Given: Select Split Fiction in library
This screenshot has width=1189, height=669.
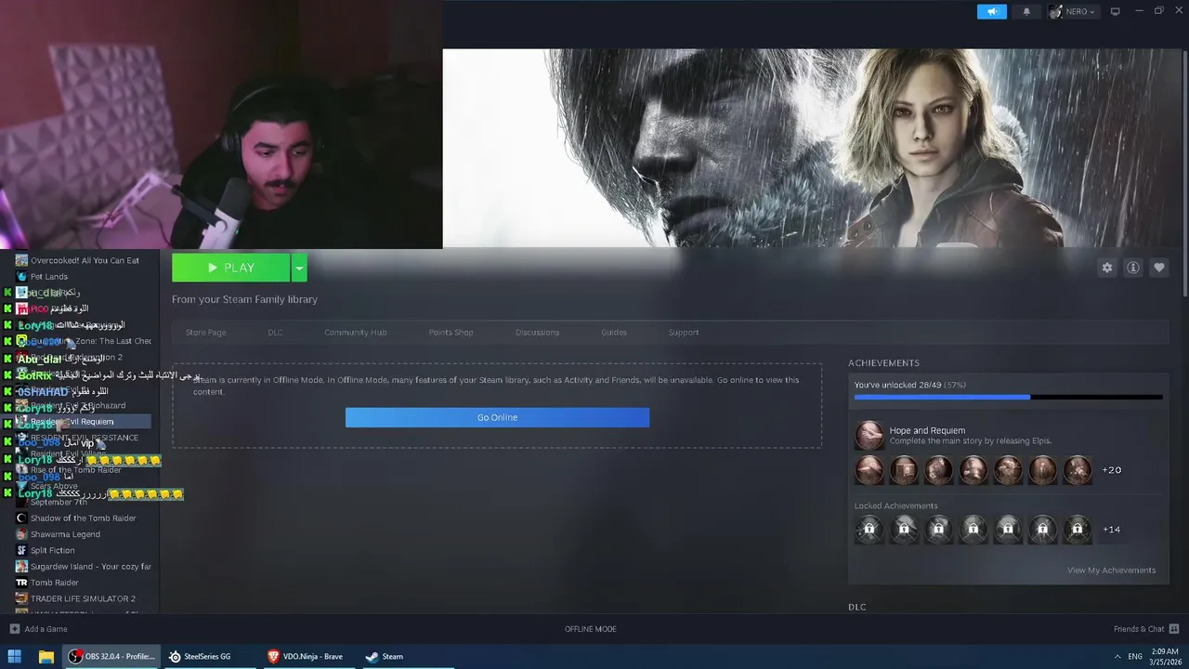Looking at the screenshot, I should [52, 550].
